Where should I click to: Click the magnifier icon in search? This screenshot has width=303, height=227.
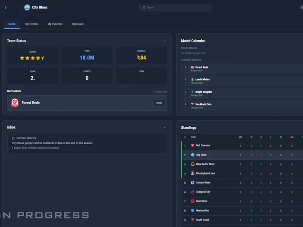tap(144, 8)
